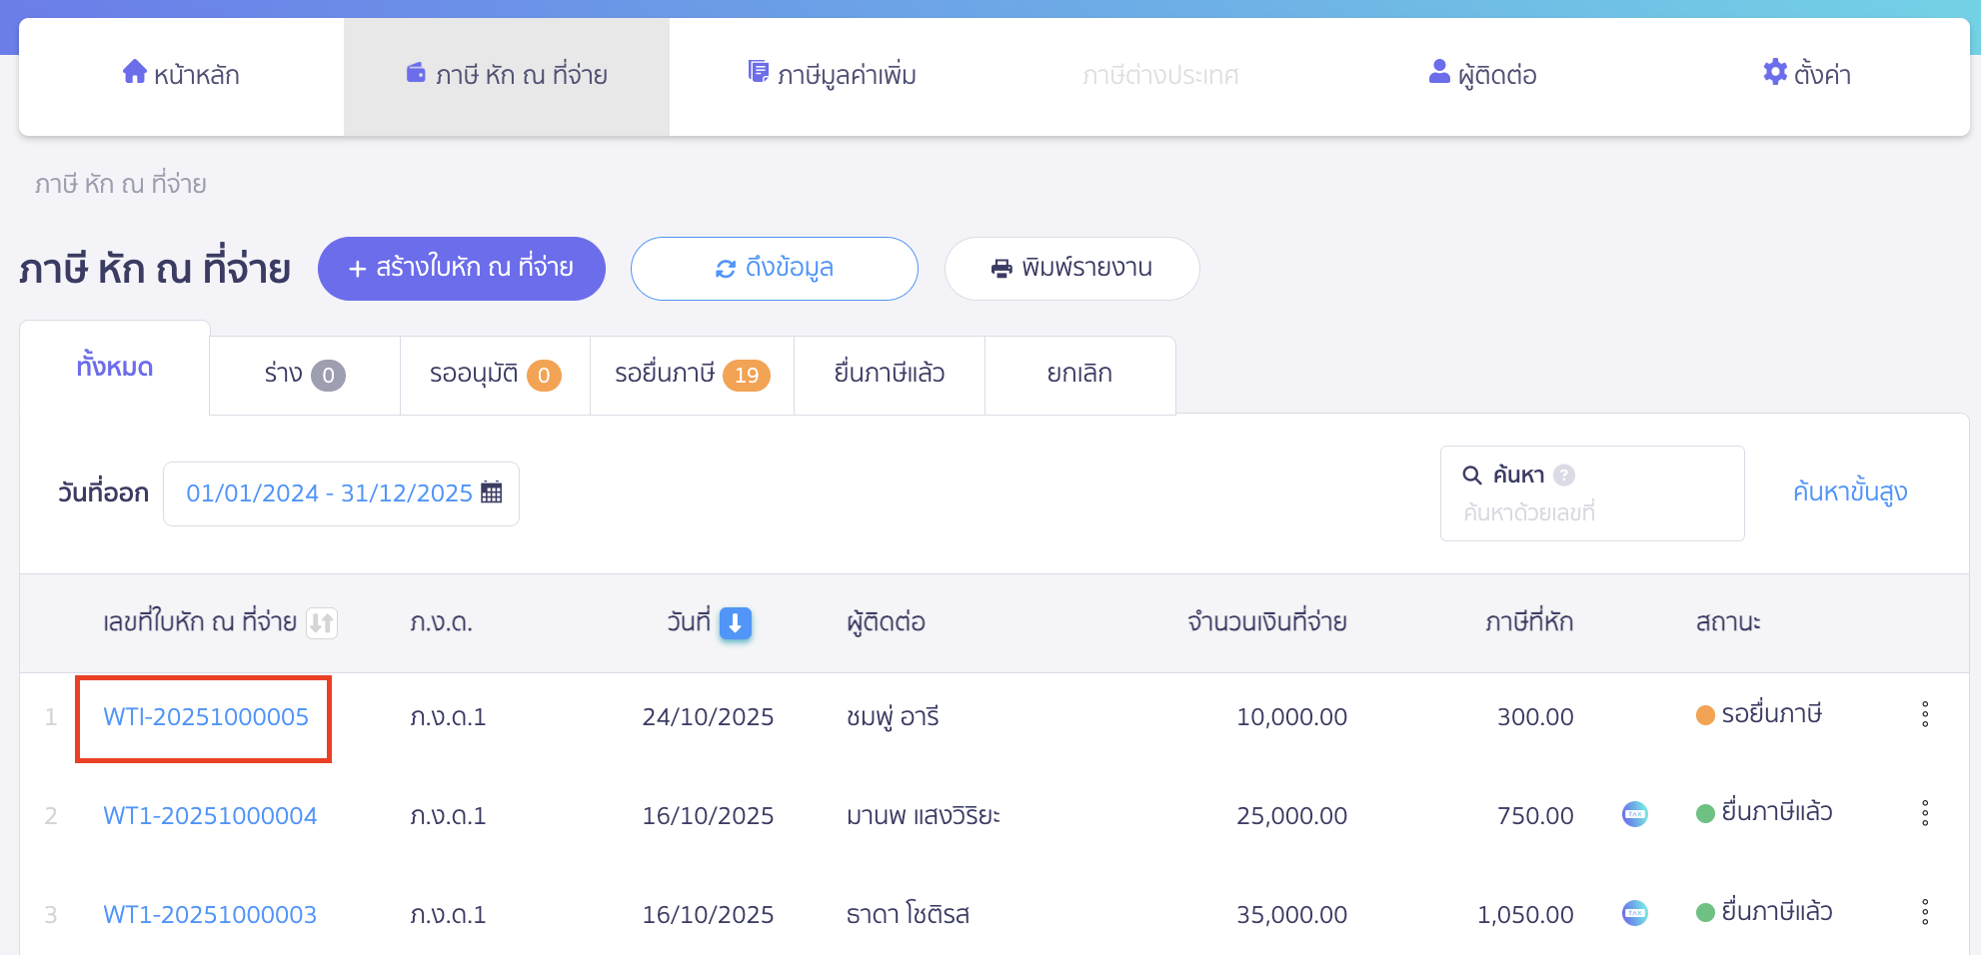Click the printer icon on พิมพ์รายงาน
This screenshot has width=1981, height=955.
1002,267
